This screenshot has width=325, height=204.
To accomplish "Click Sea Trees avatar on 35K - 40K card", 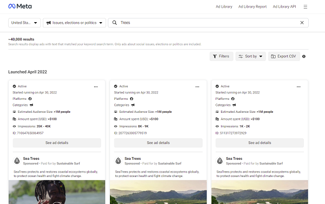I will [17, 161].
